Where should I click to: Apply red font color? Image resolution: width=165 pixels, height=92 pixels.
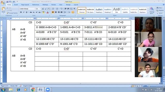pyautogui.click(x=47, y=12)
